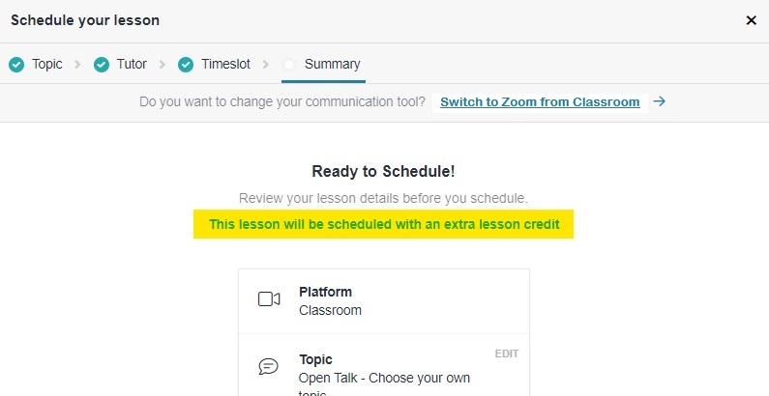Viewport: 769px width, 396px height.
Task: Return to the Tutor step
Action: pyautogui.click(x=132, y=65)
